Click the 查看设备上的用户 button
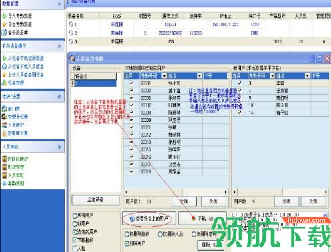Image resolution: width=331 pixels, height=252 pixels. click(149, 219)
